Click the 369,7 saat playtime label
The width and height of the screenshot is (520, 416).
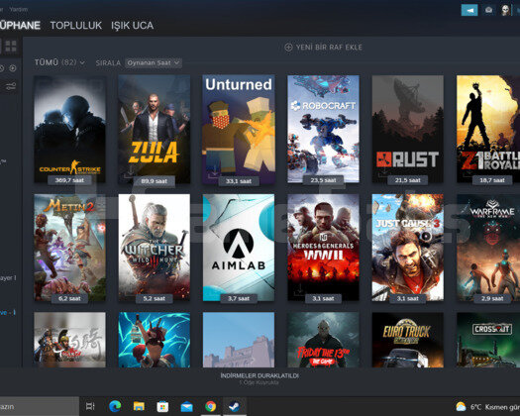(69, 180)
